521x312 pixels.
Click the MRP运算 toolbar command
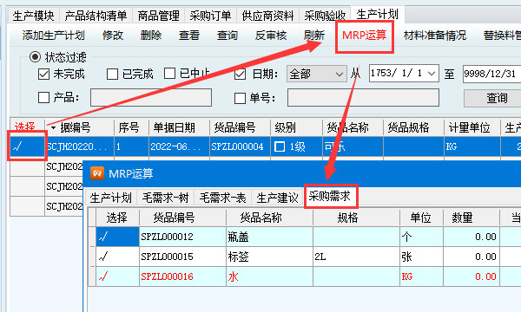click(x=364, y=35)
